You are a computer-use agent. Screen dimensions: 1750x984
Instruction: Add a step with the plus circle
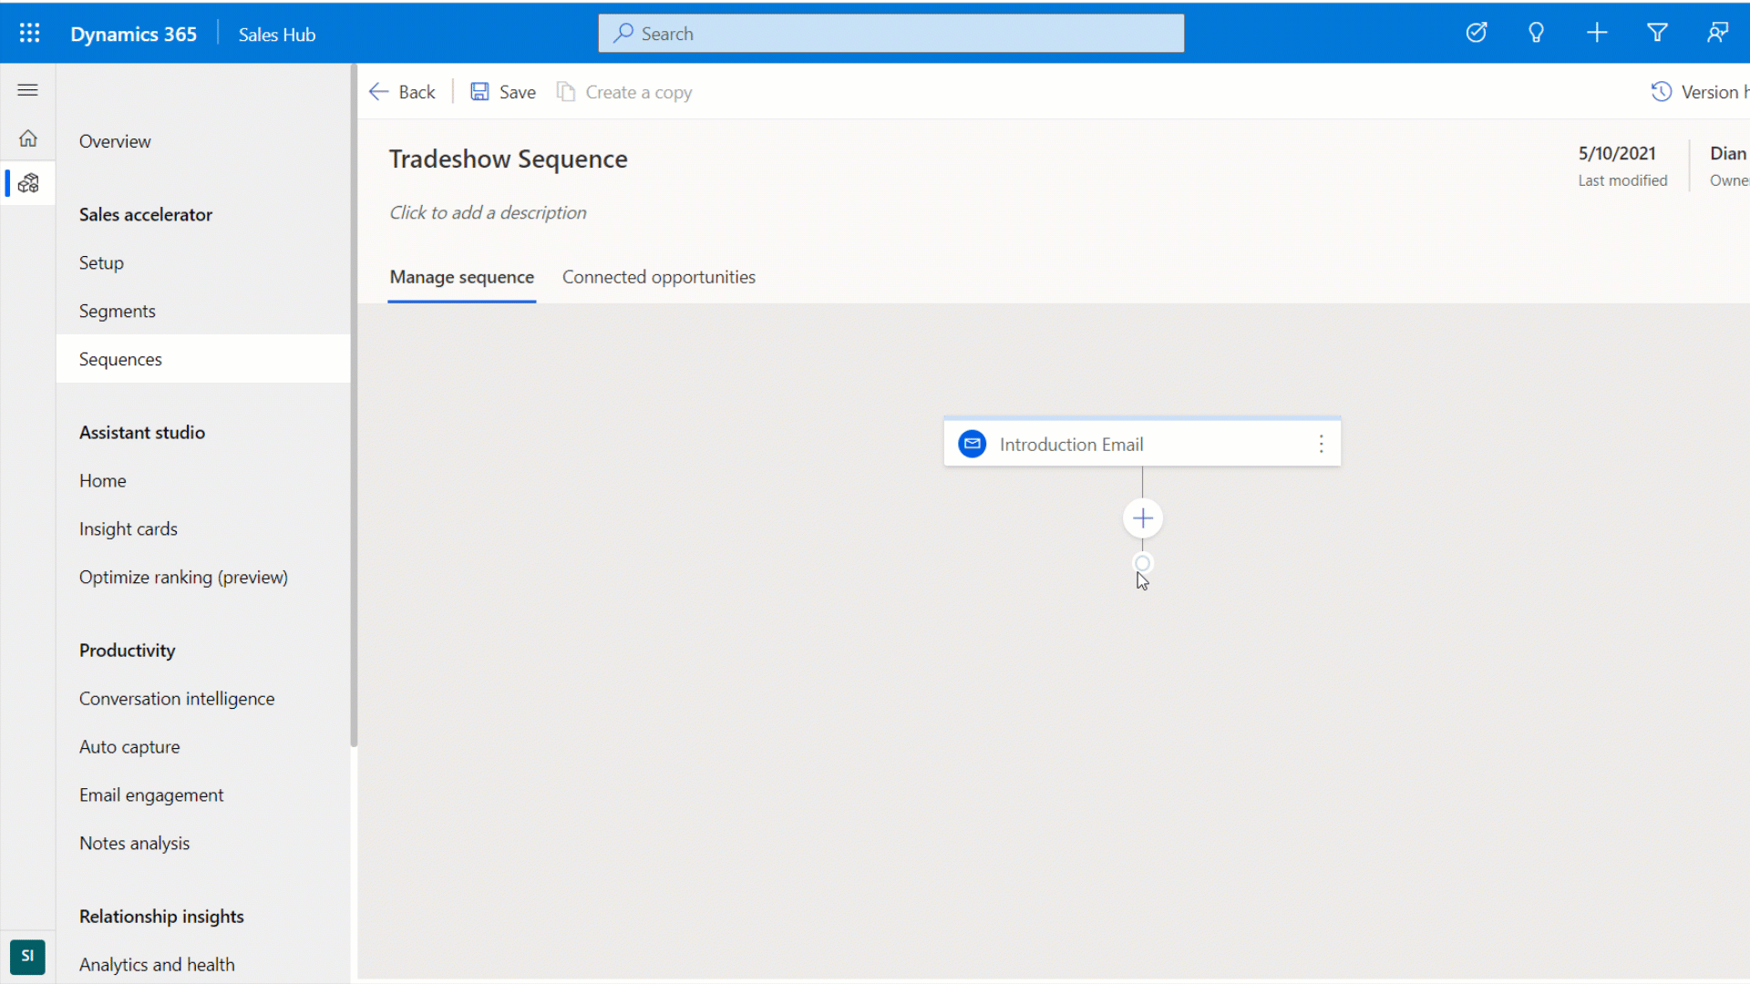tap(1142, 518)
